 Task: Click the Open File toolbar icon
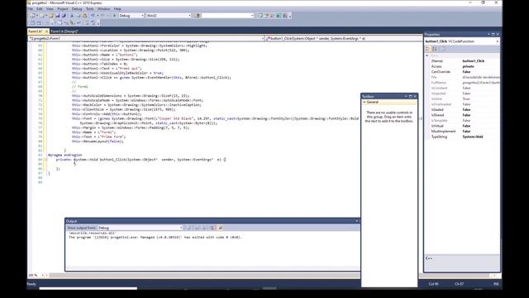(x=51, y=16)
